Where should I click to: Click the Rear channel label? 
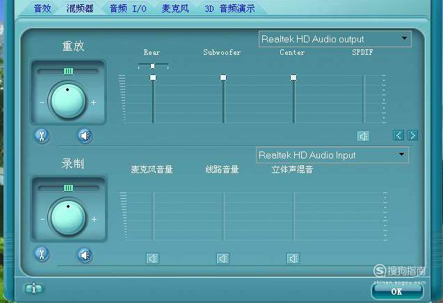pos(152,52)
